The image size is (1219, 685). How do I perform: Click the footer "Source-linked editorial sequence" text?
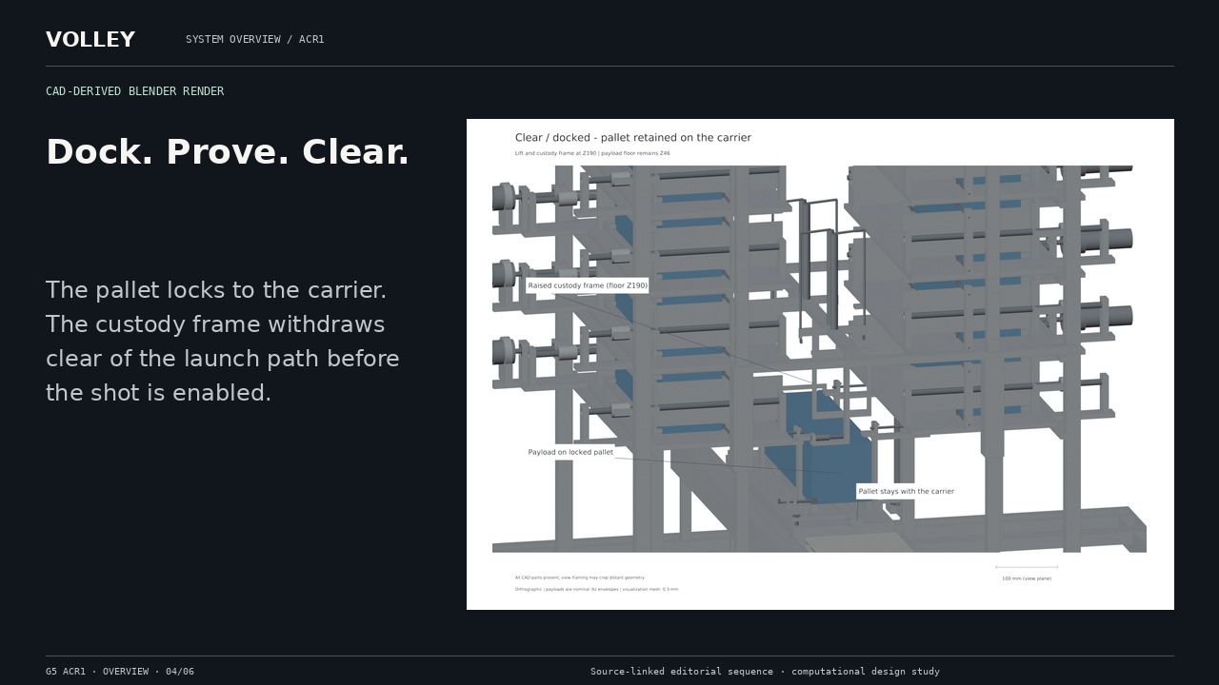[765, 672]
